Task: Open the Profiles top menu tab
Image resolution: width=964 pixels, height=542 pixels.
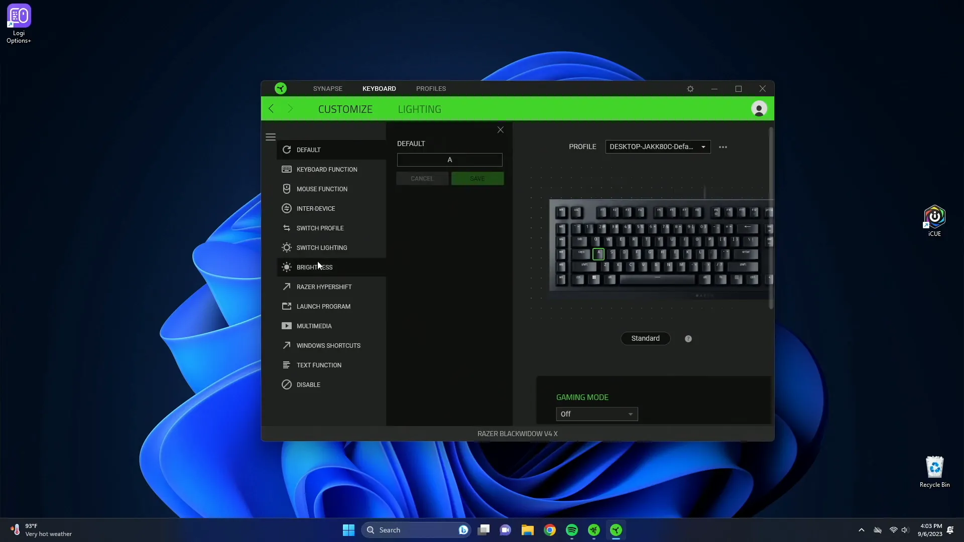Action: click(x=431, y=88)
